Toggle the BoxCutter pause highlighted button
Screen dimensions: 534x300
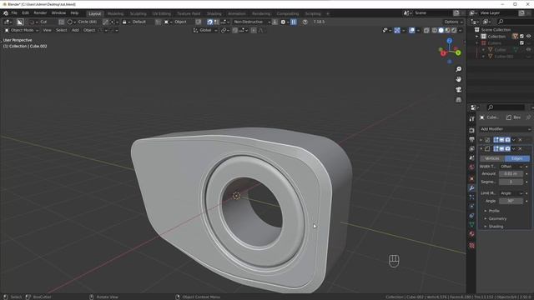point(294,22)
